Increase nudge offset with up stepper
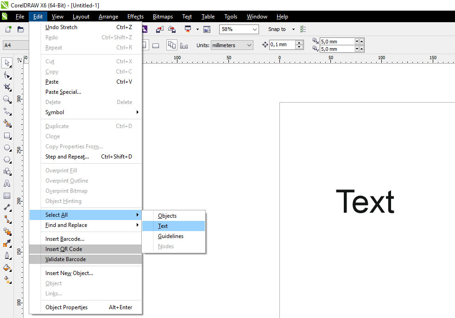This screenshot has height=318, width=455. (x=299, y=43)
